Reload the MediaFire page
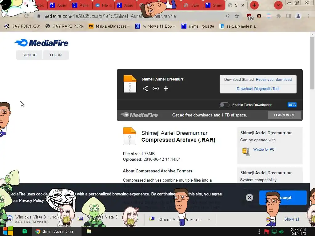 pos(26,16)
